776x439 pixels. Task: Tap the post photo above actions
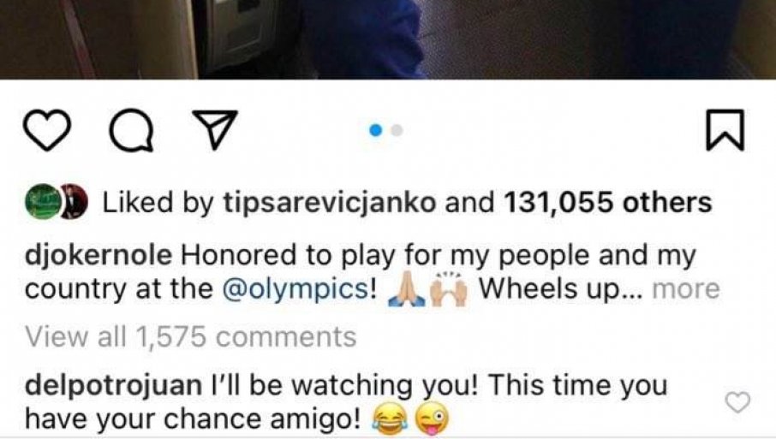(388, 39)
